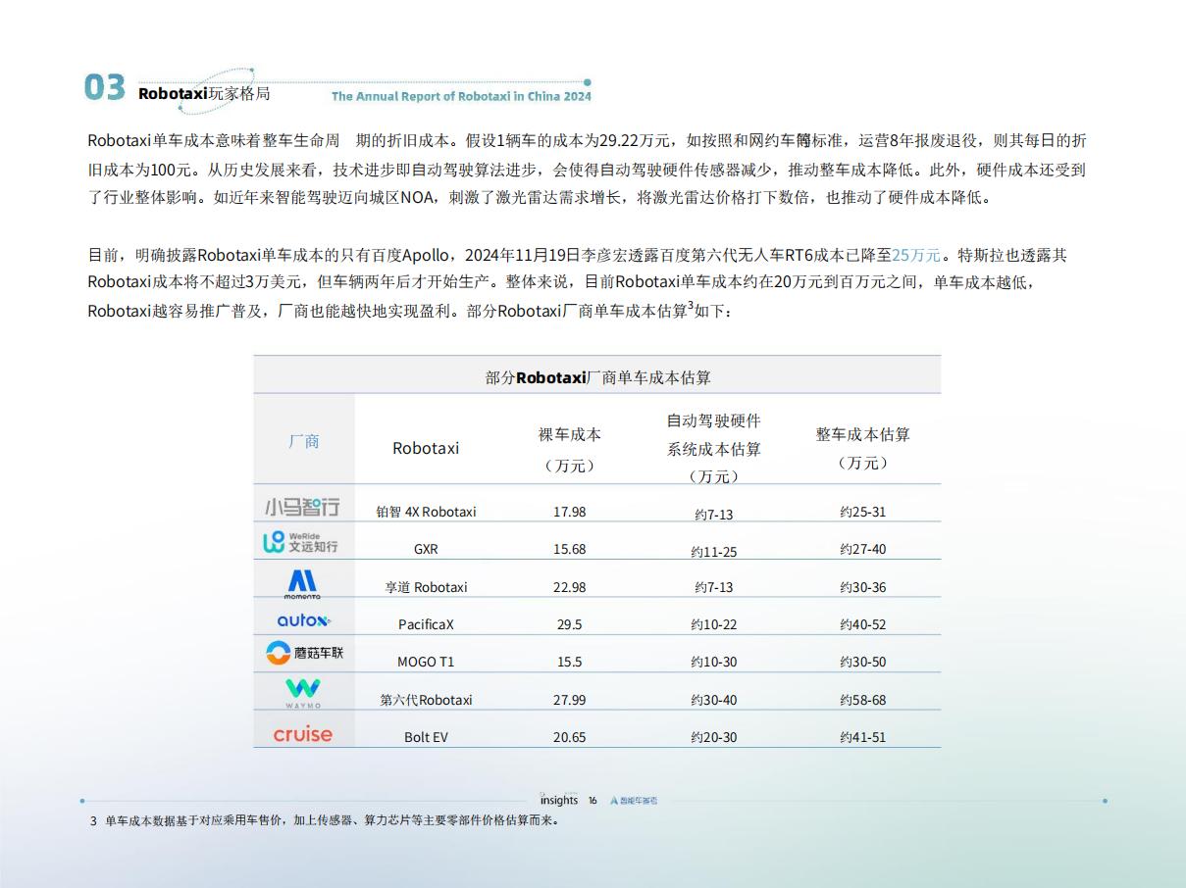
Task: Select the 约58-68 total cost cell
Action: coord(863,700)
